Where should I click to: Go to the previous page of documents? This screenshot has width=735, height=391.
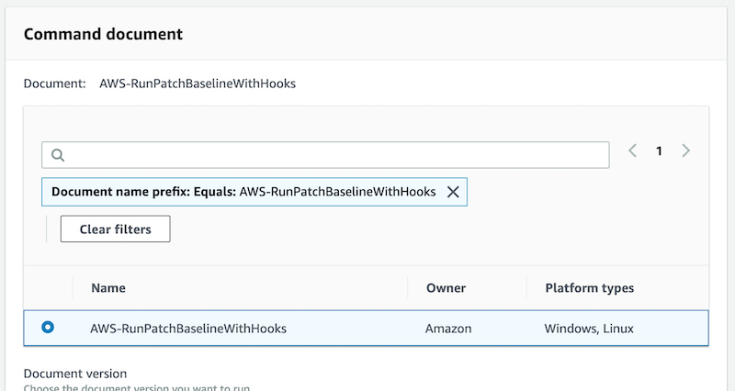point(632,151)
